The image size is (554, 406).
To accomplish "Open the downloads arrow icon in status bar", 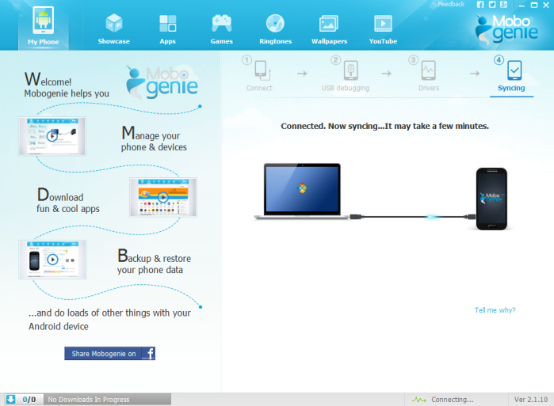I will click(x=11, y=399).
